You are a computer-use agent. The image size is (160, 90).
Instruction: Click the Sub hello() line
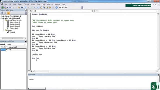pos(37,26)
